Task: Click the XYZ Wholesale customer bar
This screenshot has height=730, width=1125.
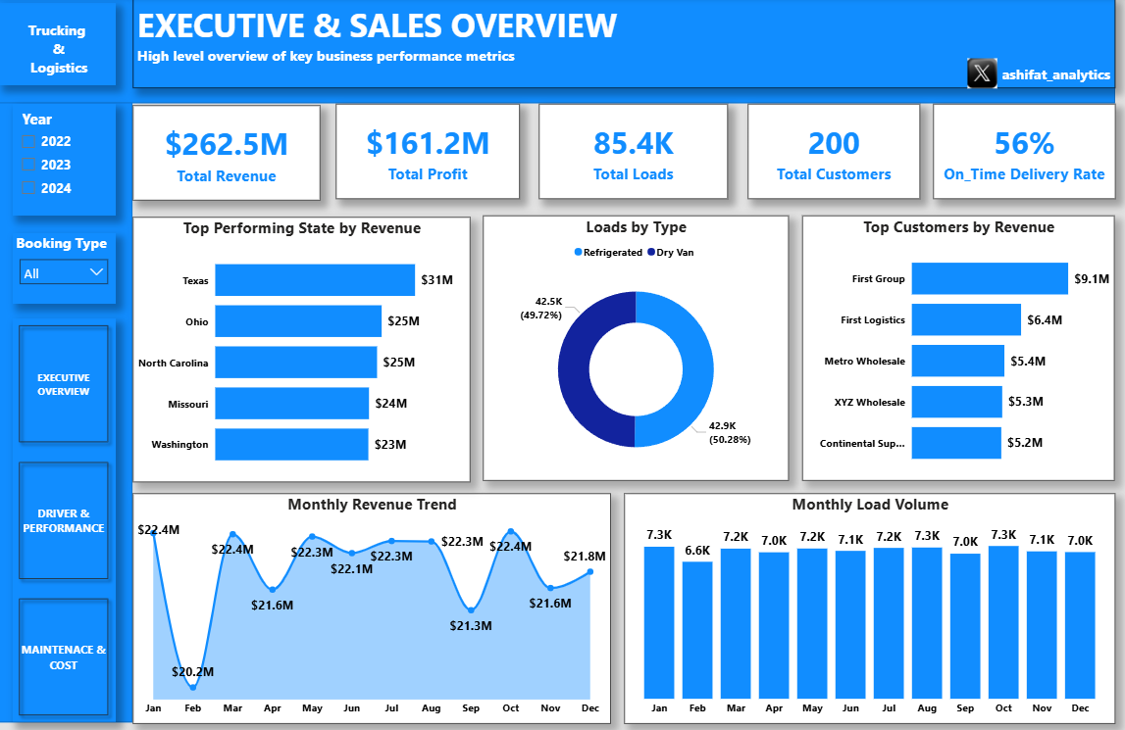Action: 956,402
